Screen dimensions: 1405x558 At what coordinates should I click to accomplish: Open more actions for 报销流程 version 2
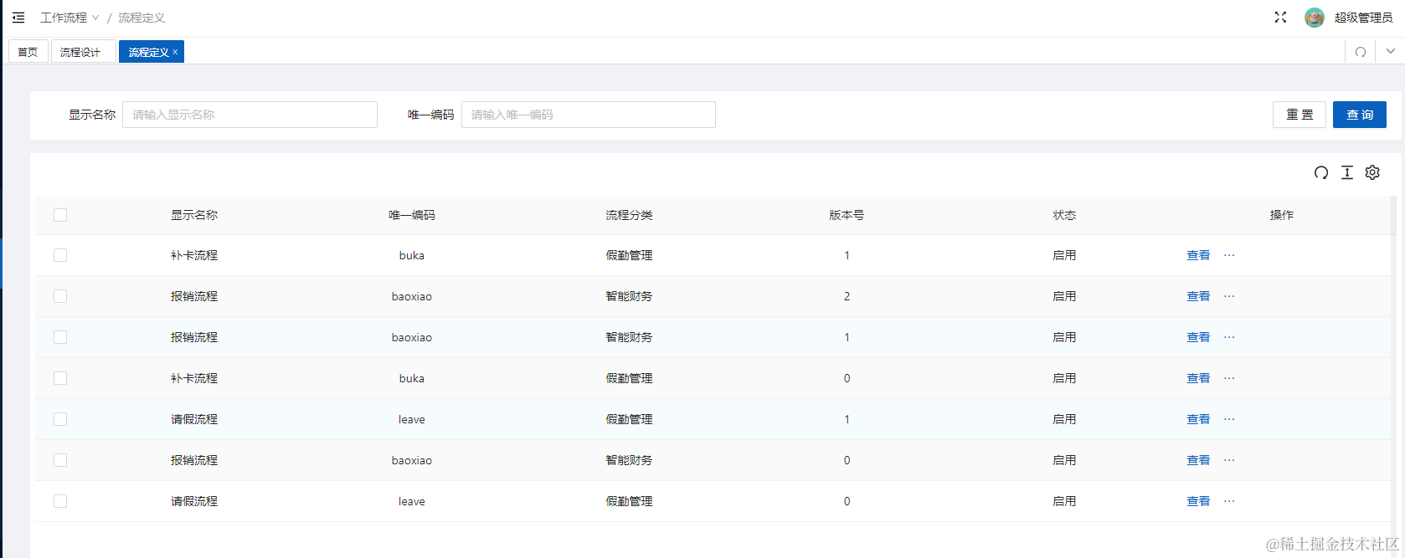coord(1229,296)
